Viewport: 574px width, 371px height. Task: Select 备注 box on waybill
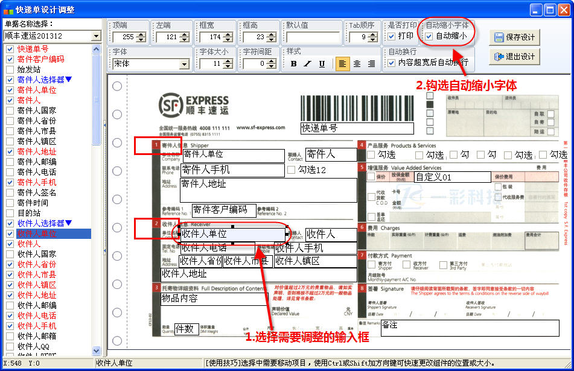click(x=470, y=328)
